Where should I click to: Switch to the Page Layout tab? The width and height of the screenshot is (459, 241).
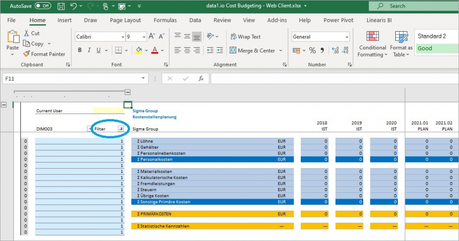(125, 20)
